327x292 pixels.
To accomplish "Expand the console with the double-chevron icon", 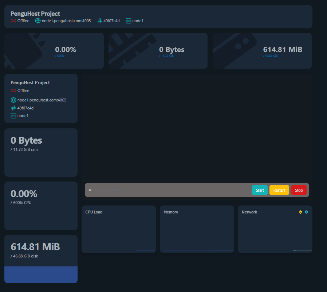I will point(90,190).
